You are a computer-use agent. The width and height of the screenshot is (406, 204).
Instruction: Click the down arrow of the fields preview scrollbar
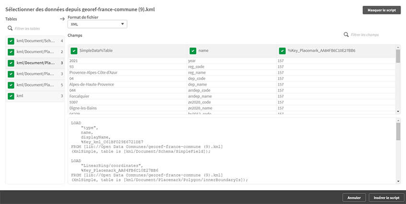click(398, 111)
